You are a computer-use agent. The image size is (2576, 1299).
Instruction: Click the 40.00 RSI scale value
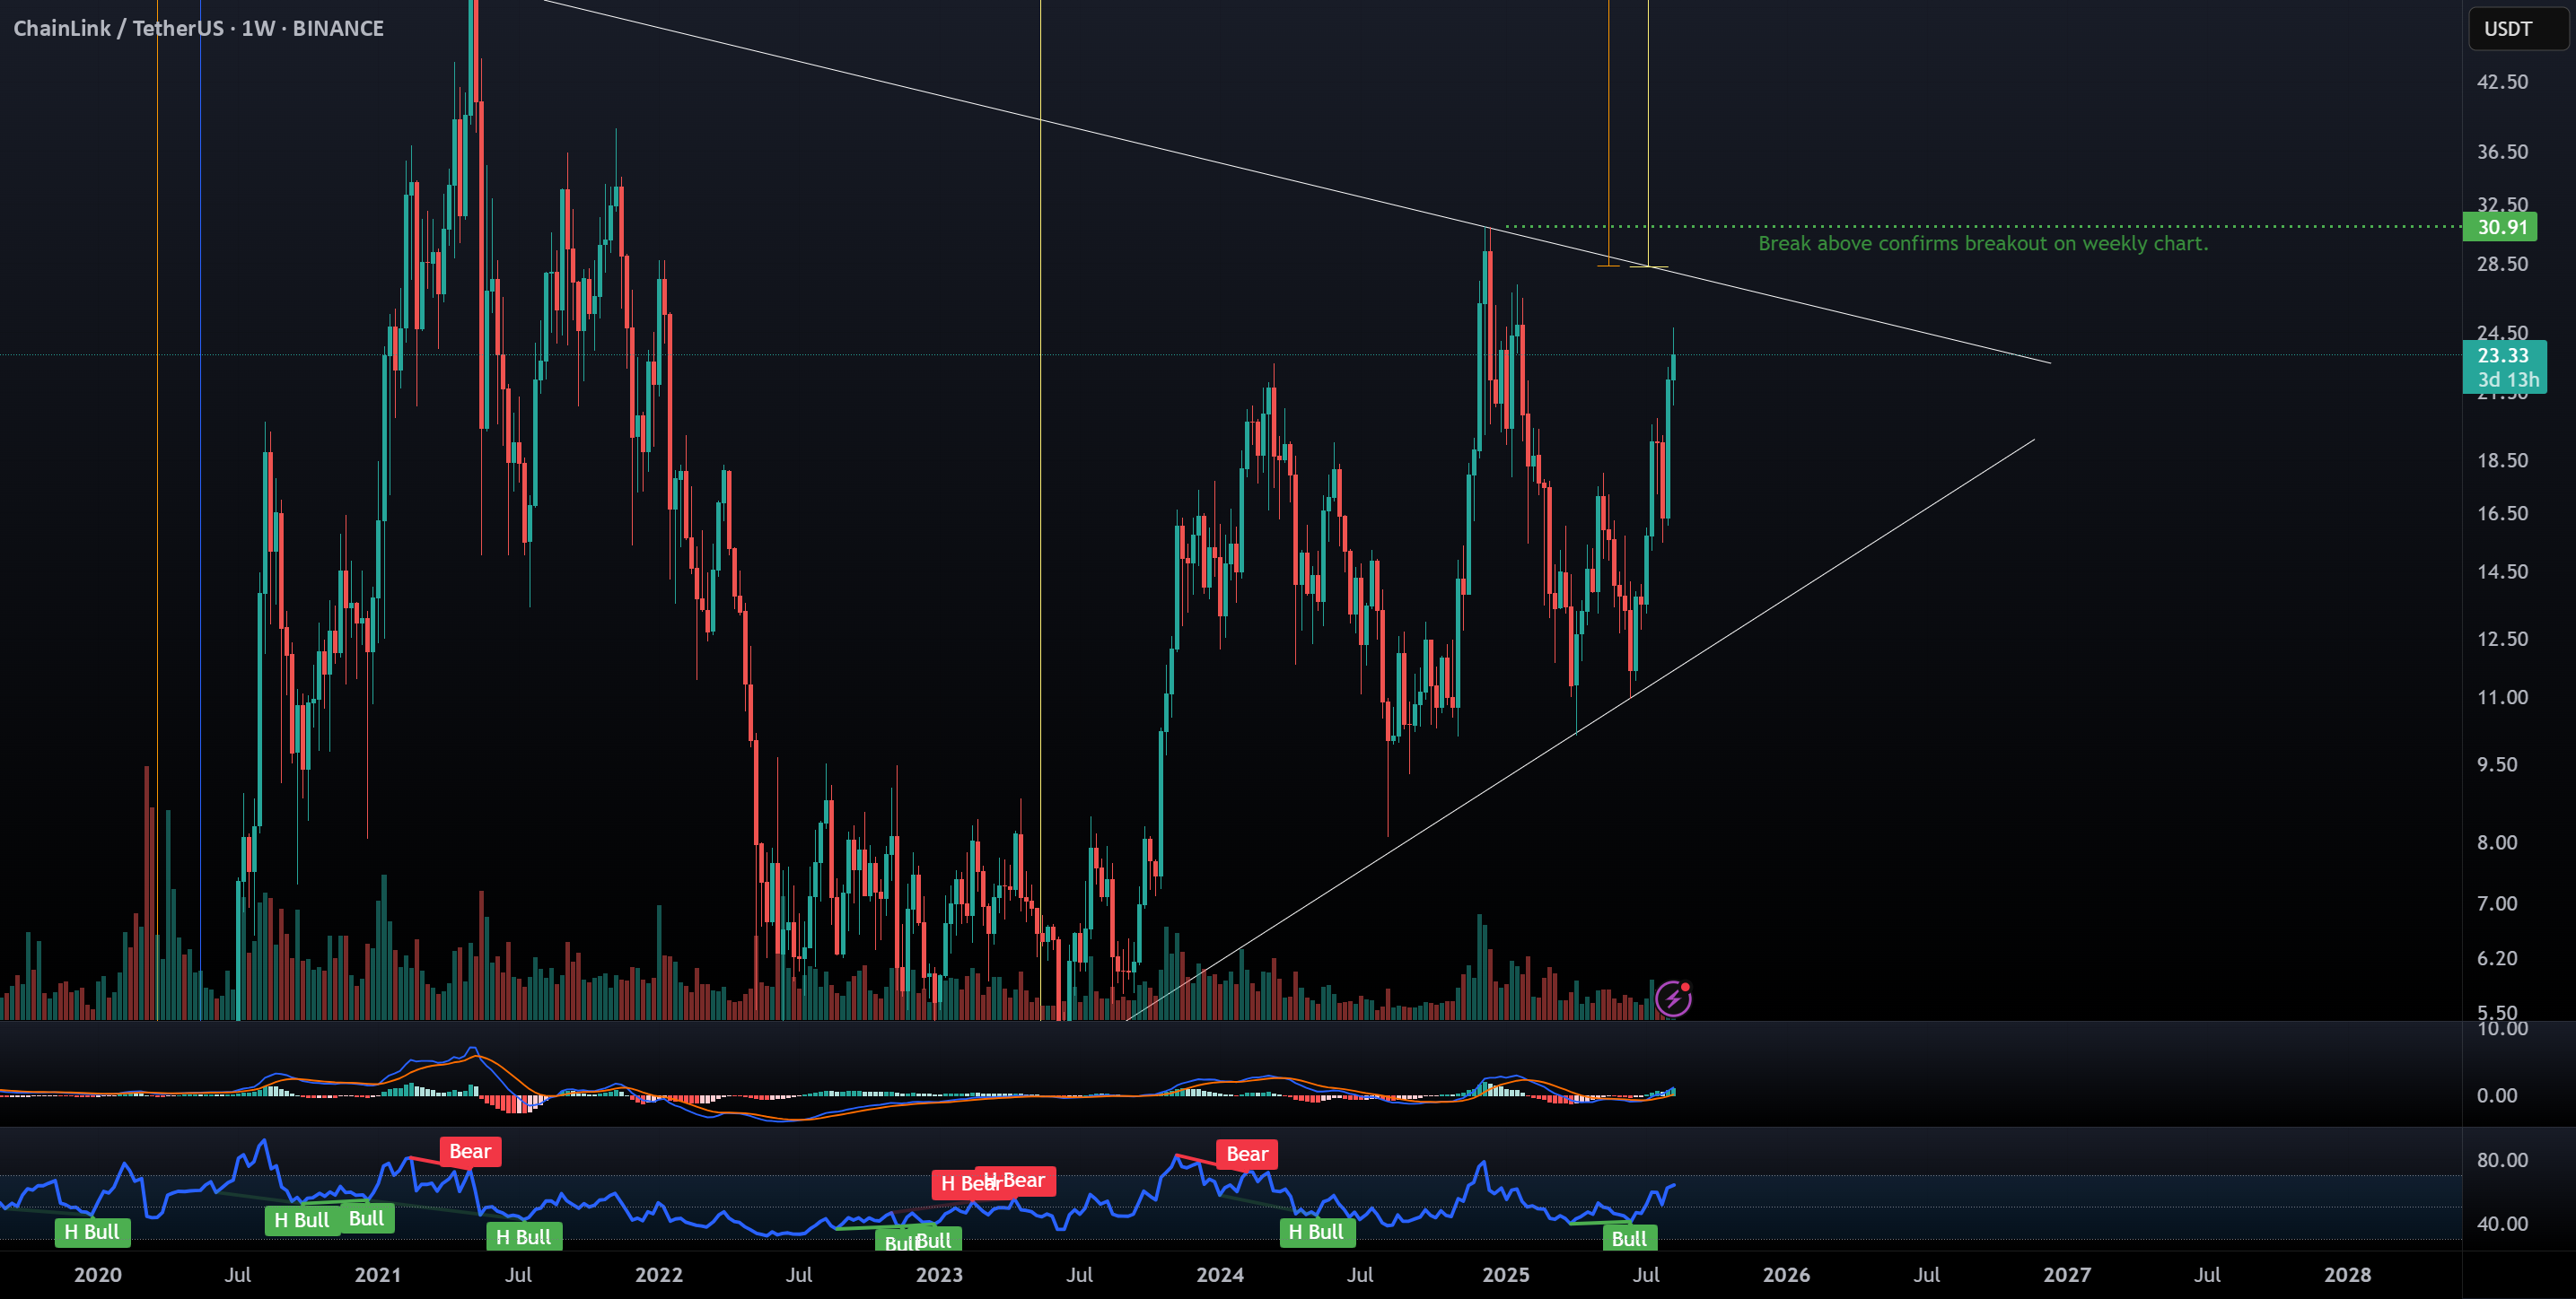[x=2502, y=1224]
